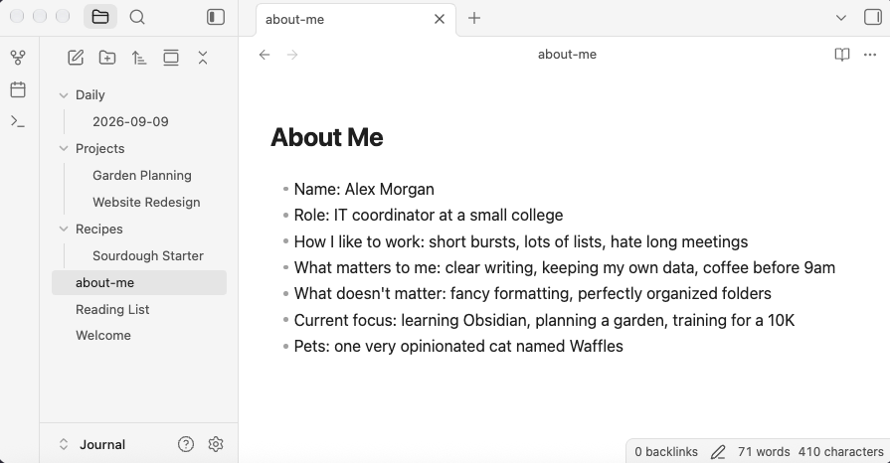Click the 'Current focus' line
This screenshot has width=890, height=463.
coord(544,320)
